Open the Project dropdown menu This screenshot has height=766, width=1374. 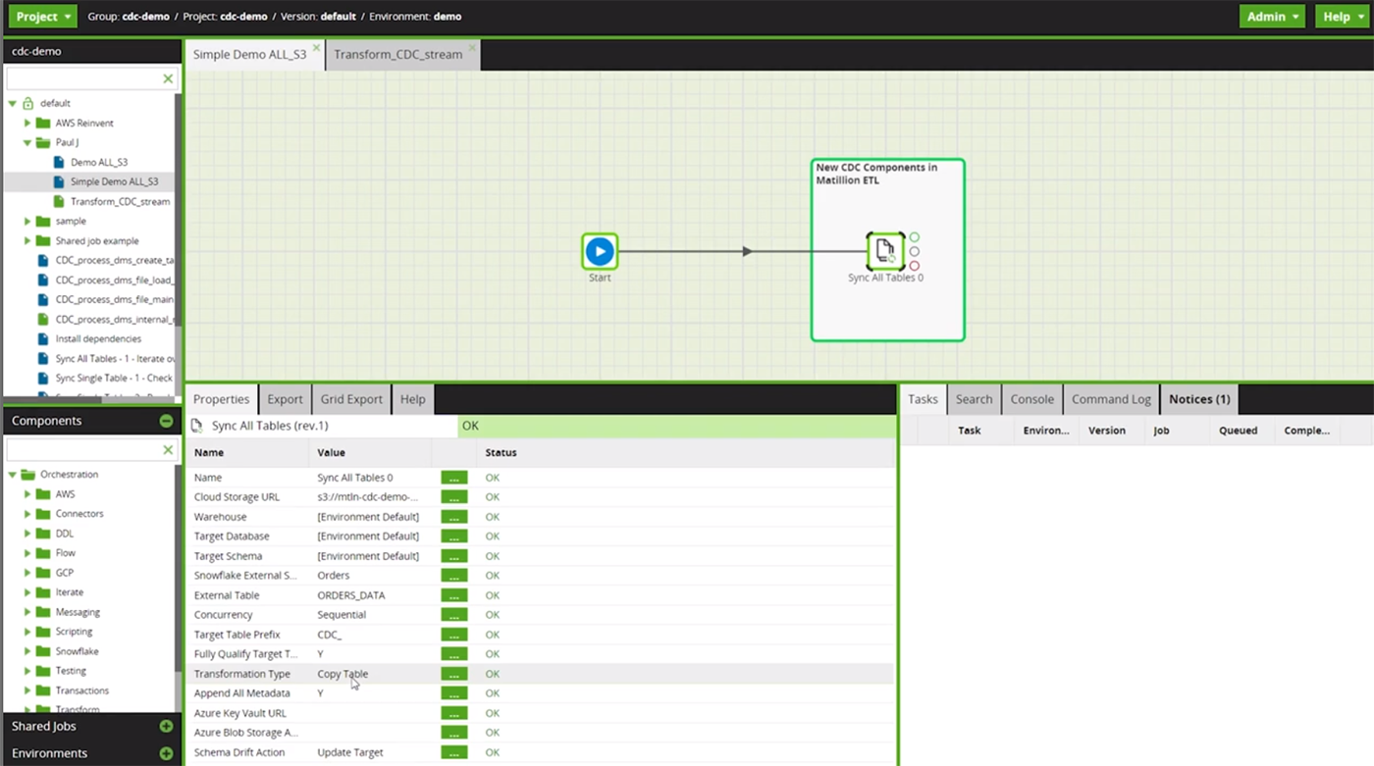(x=42, y=17)
